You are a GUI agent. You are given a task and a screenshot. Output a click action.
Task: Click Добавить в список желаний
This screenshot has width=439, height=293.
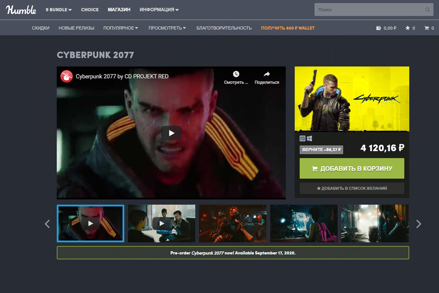pos(352,188)
